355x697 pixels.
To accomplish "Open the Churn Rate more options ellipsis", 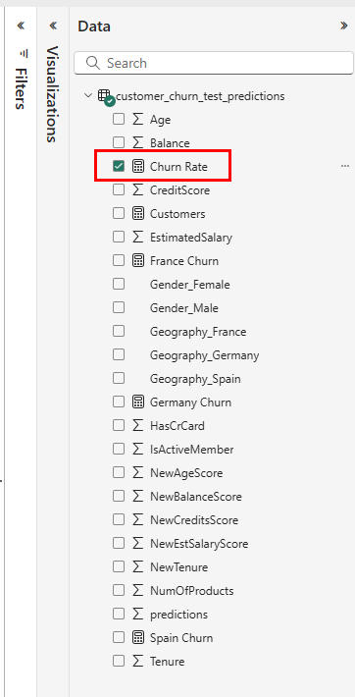I will 345,166.
